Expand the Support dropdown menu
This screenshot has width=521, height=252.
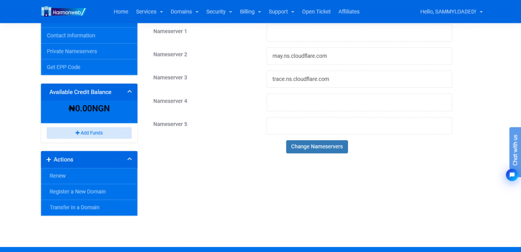point(281,12)
